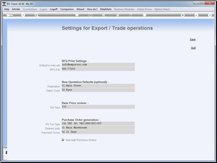Viewport: 217px width, 163px height.
Task: Click the clipboard icon in the toolbar
Action: point(145,15)
